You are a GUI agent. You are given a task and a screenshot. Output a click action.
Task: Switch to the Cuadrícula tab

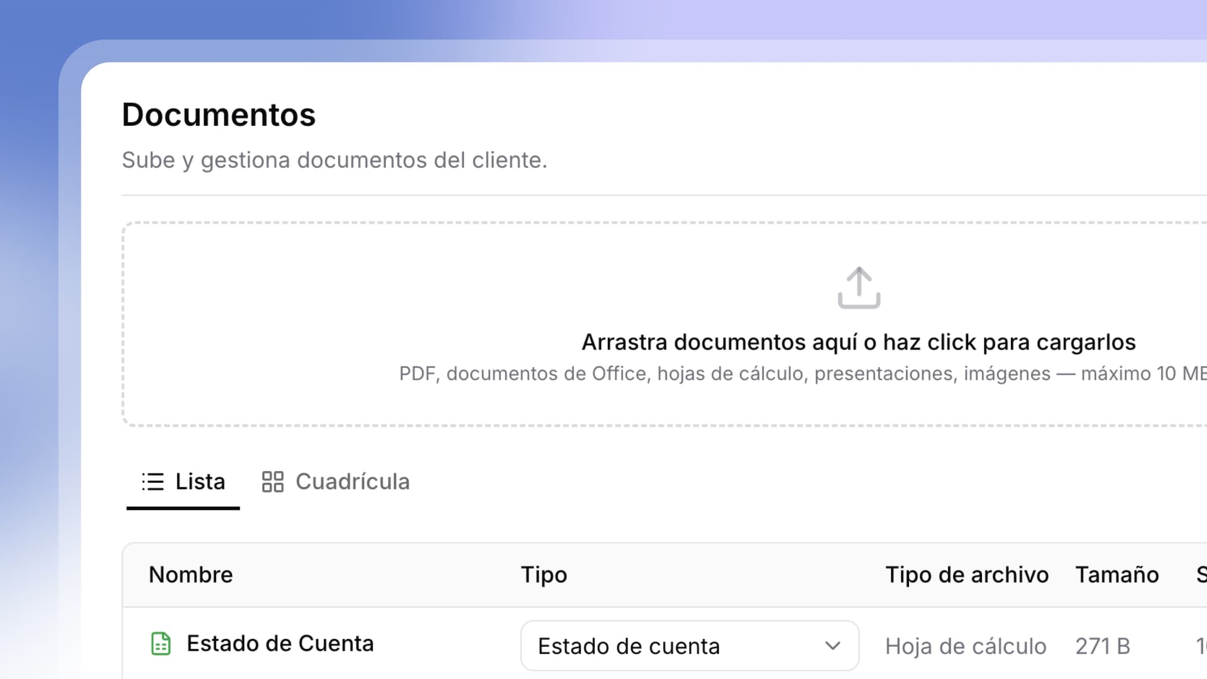336,482
